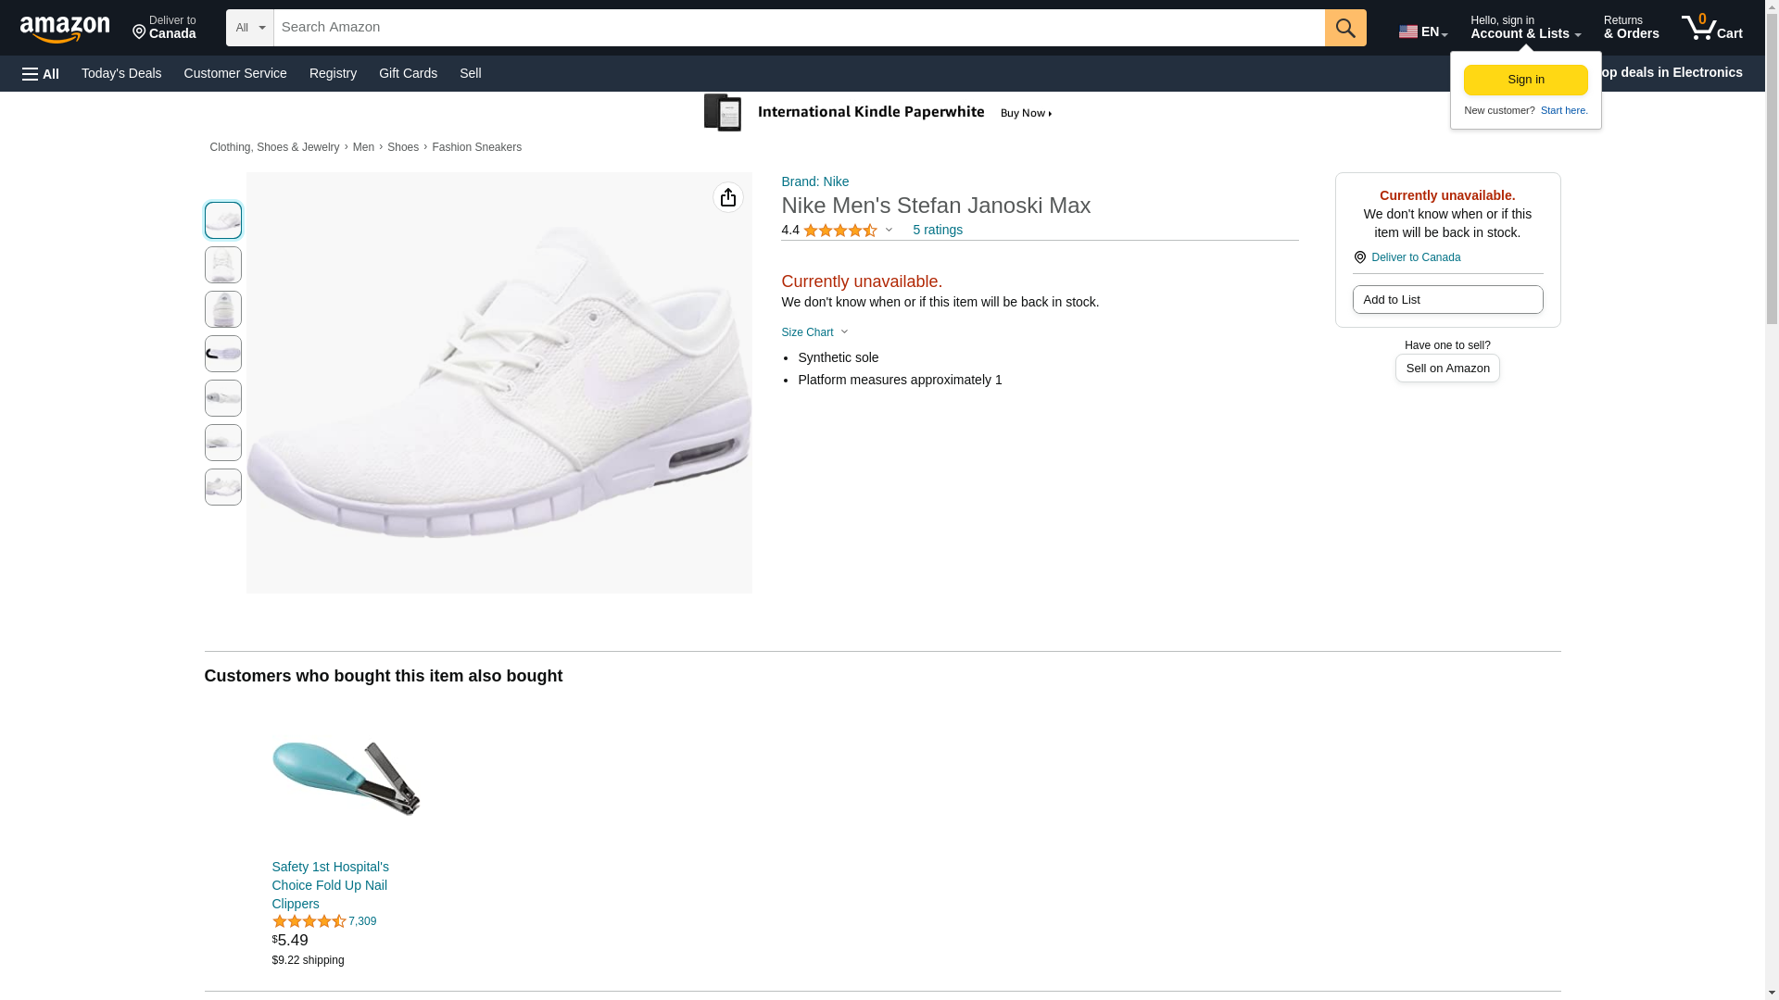1779x1000 pixels.
Task: Click the 5 ratings link
Action: point(937,230)
